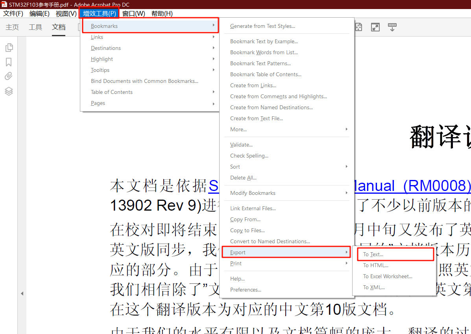Viewport: 471px width, 334px height.
Task: Select Convert to Named Destinations
Action: click(287, 241)
